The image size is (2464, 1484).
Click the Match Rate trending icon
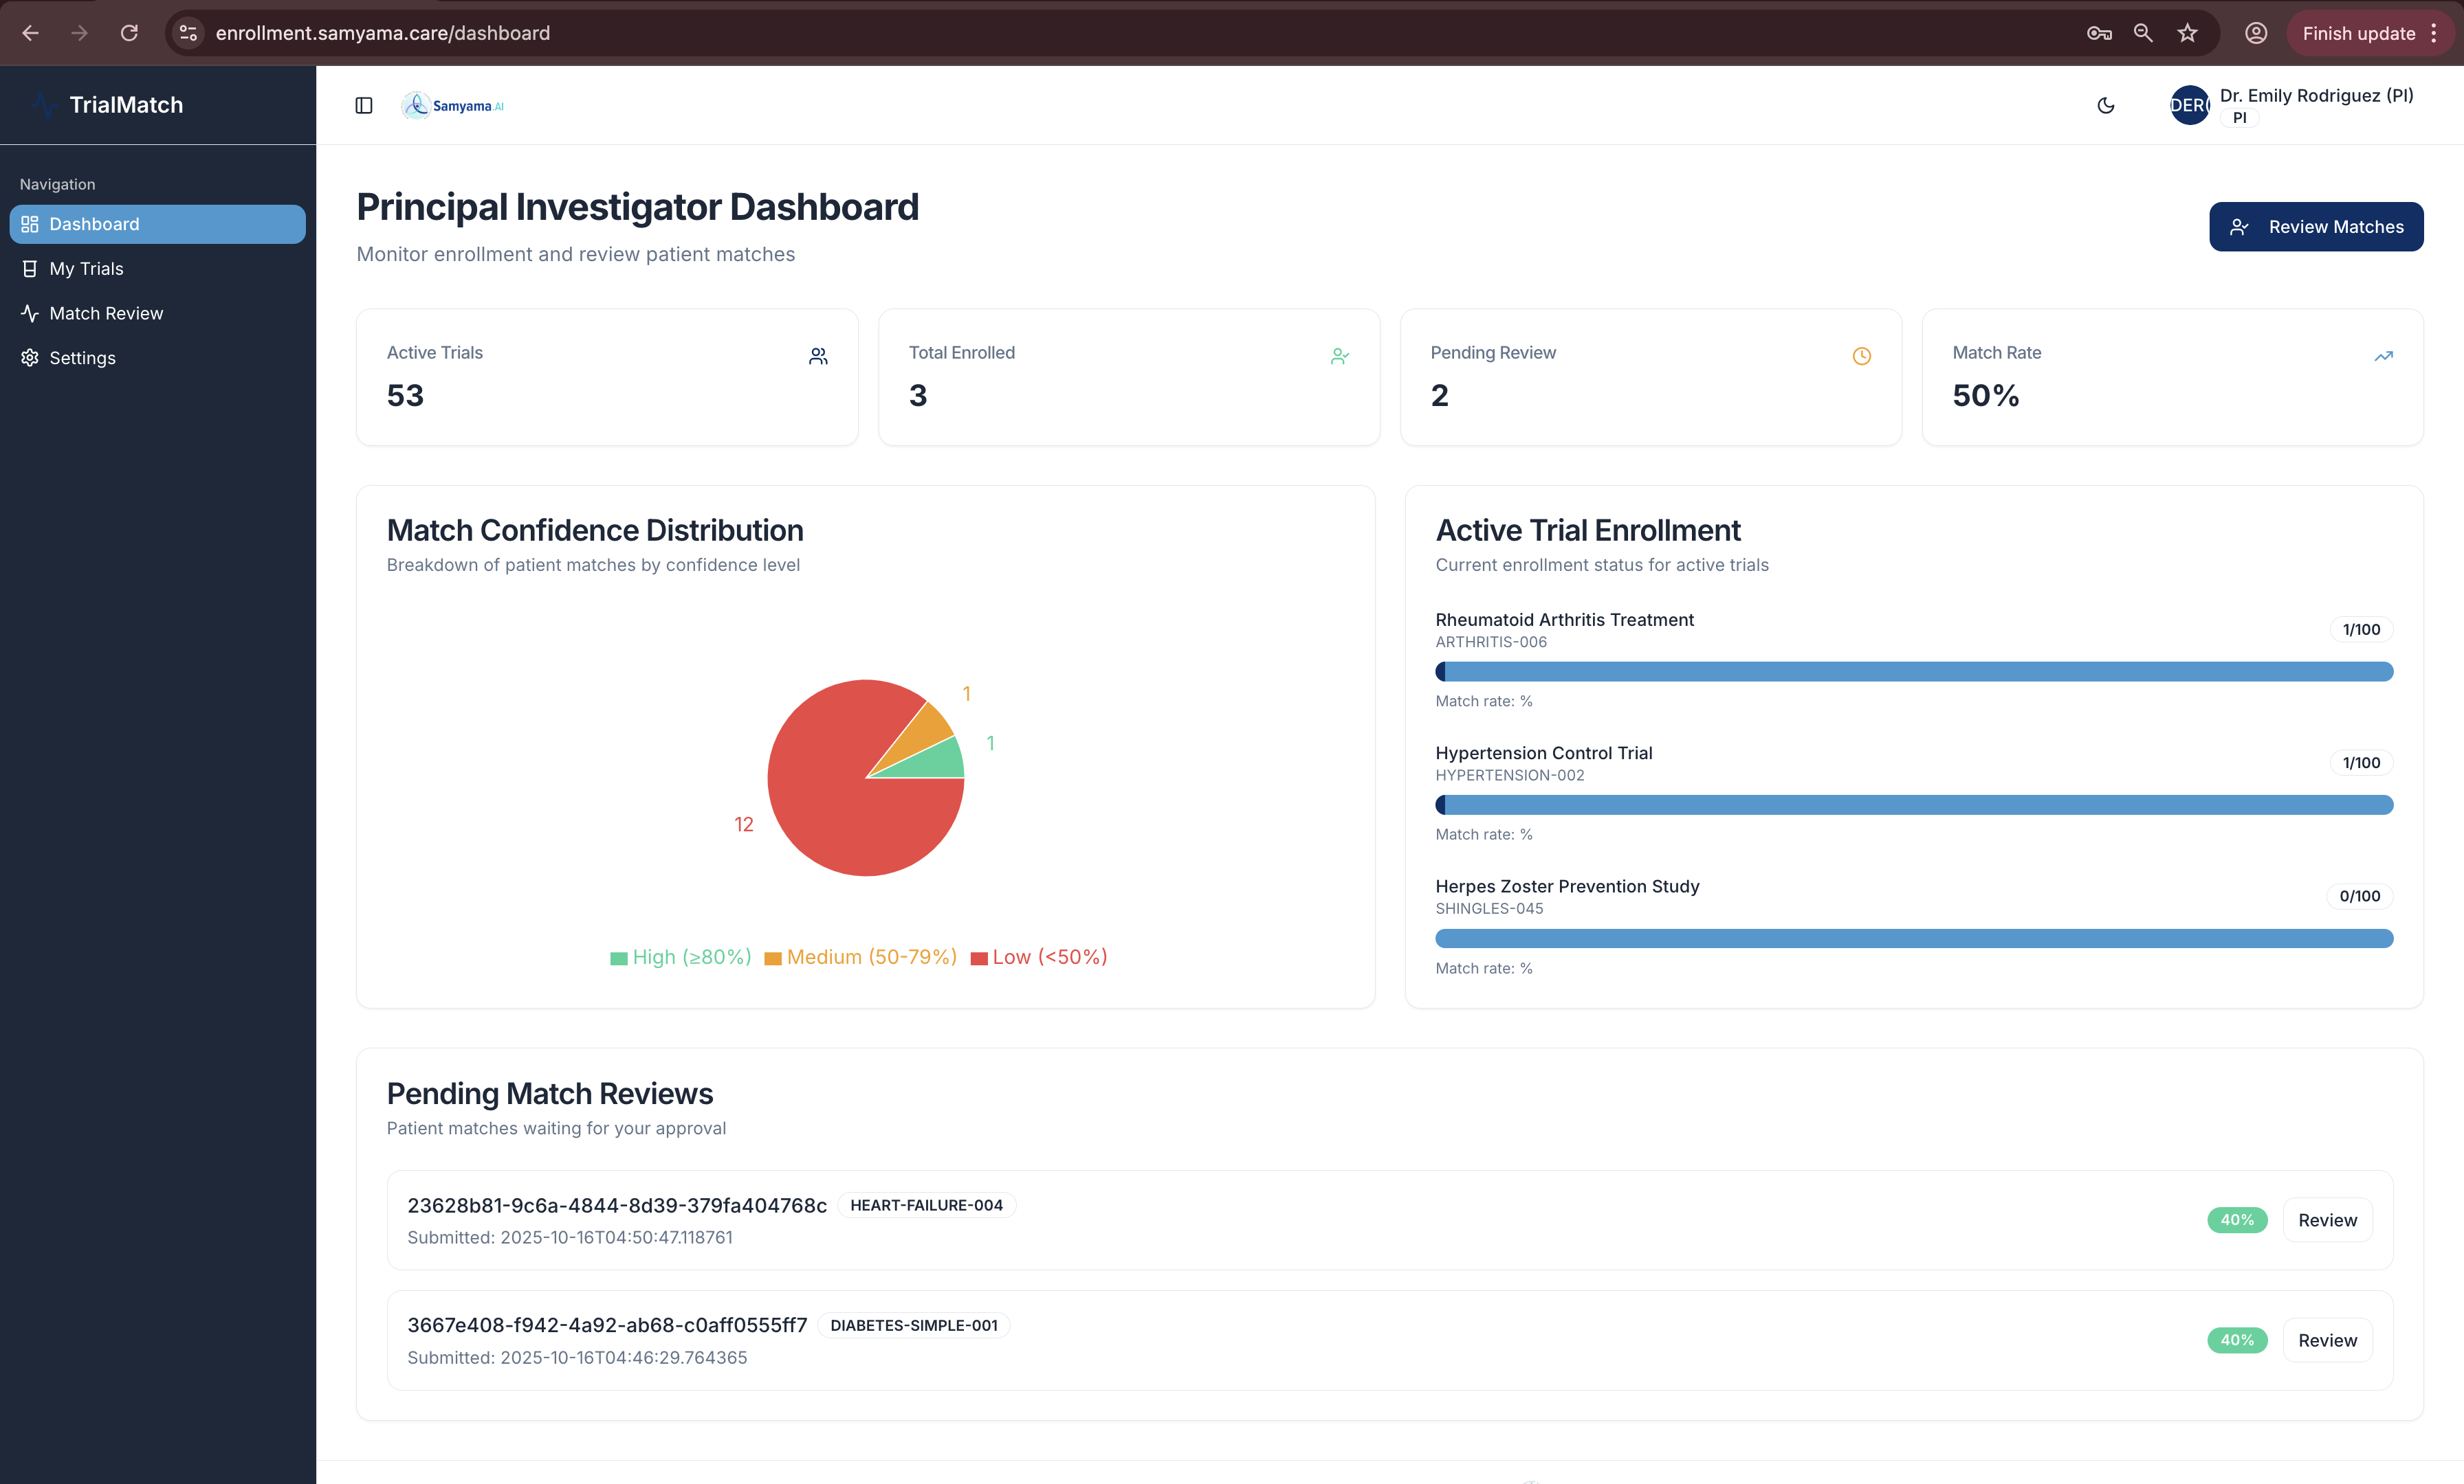[x=2384, y=356]
